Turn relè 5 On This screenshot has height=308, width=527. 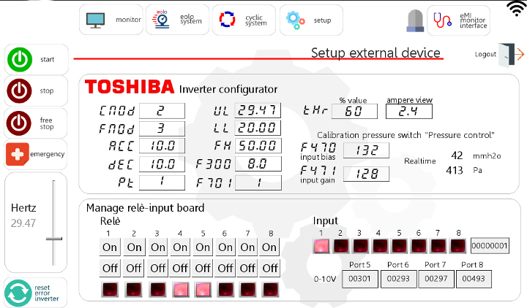[203, 247]
